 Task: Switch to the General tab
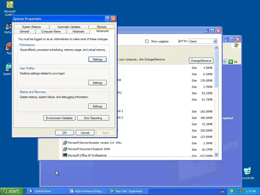tap(24, 31)
